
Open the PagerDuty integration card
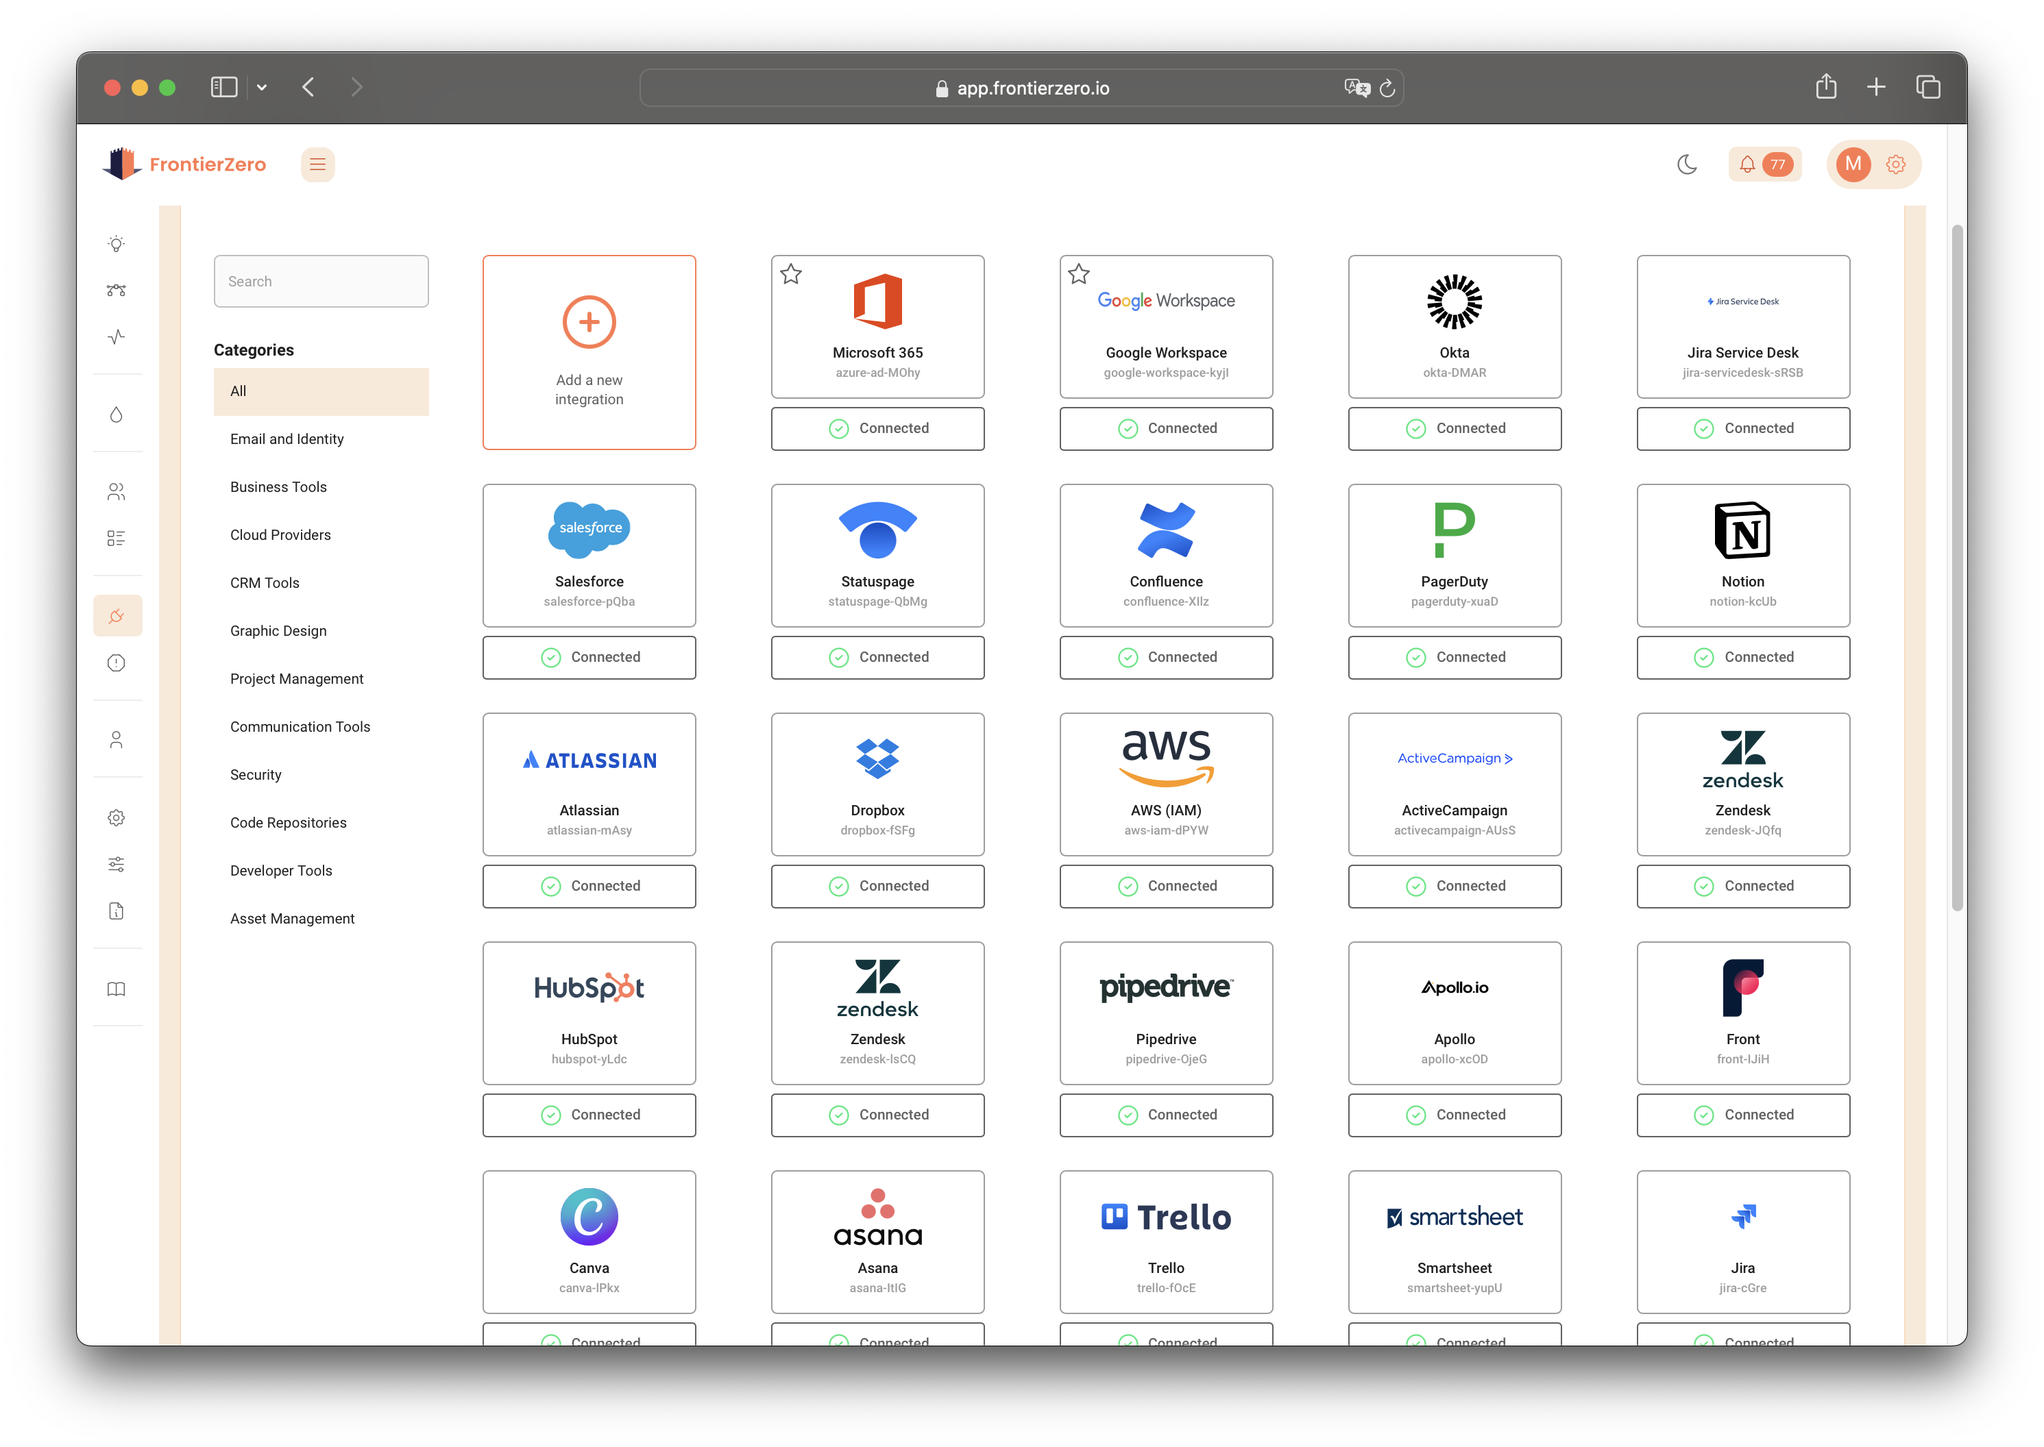pyautogui.click(x=1455, y=556)
